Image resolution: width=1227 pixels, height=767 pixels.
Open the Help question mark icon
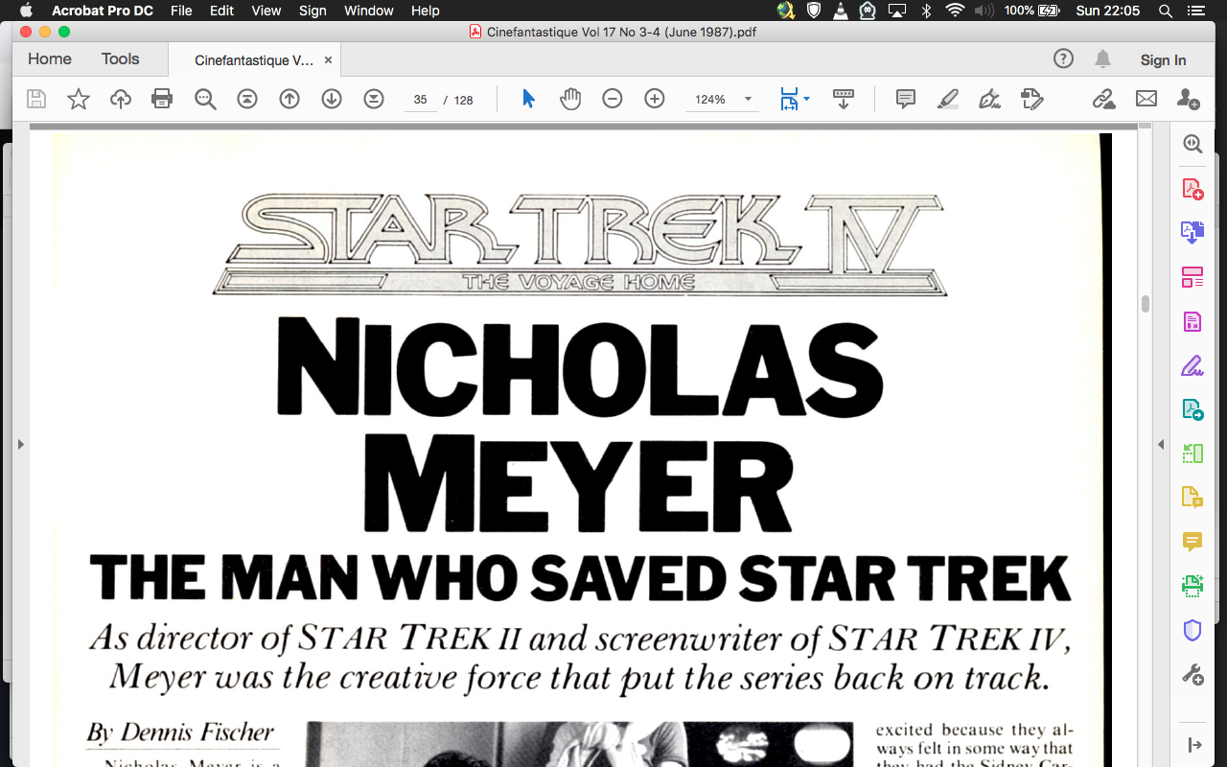(x=1063, y=58)
